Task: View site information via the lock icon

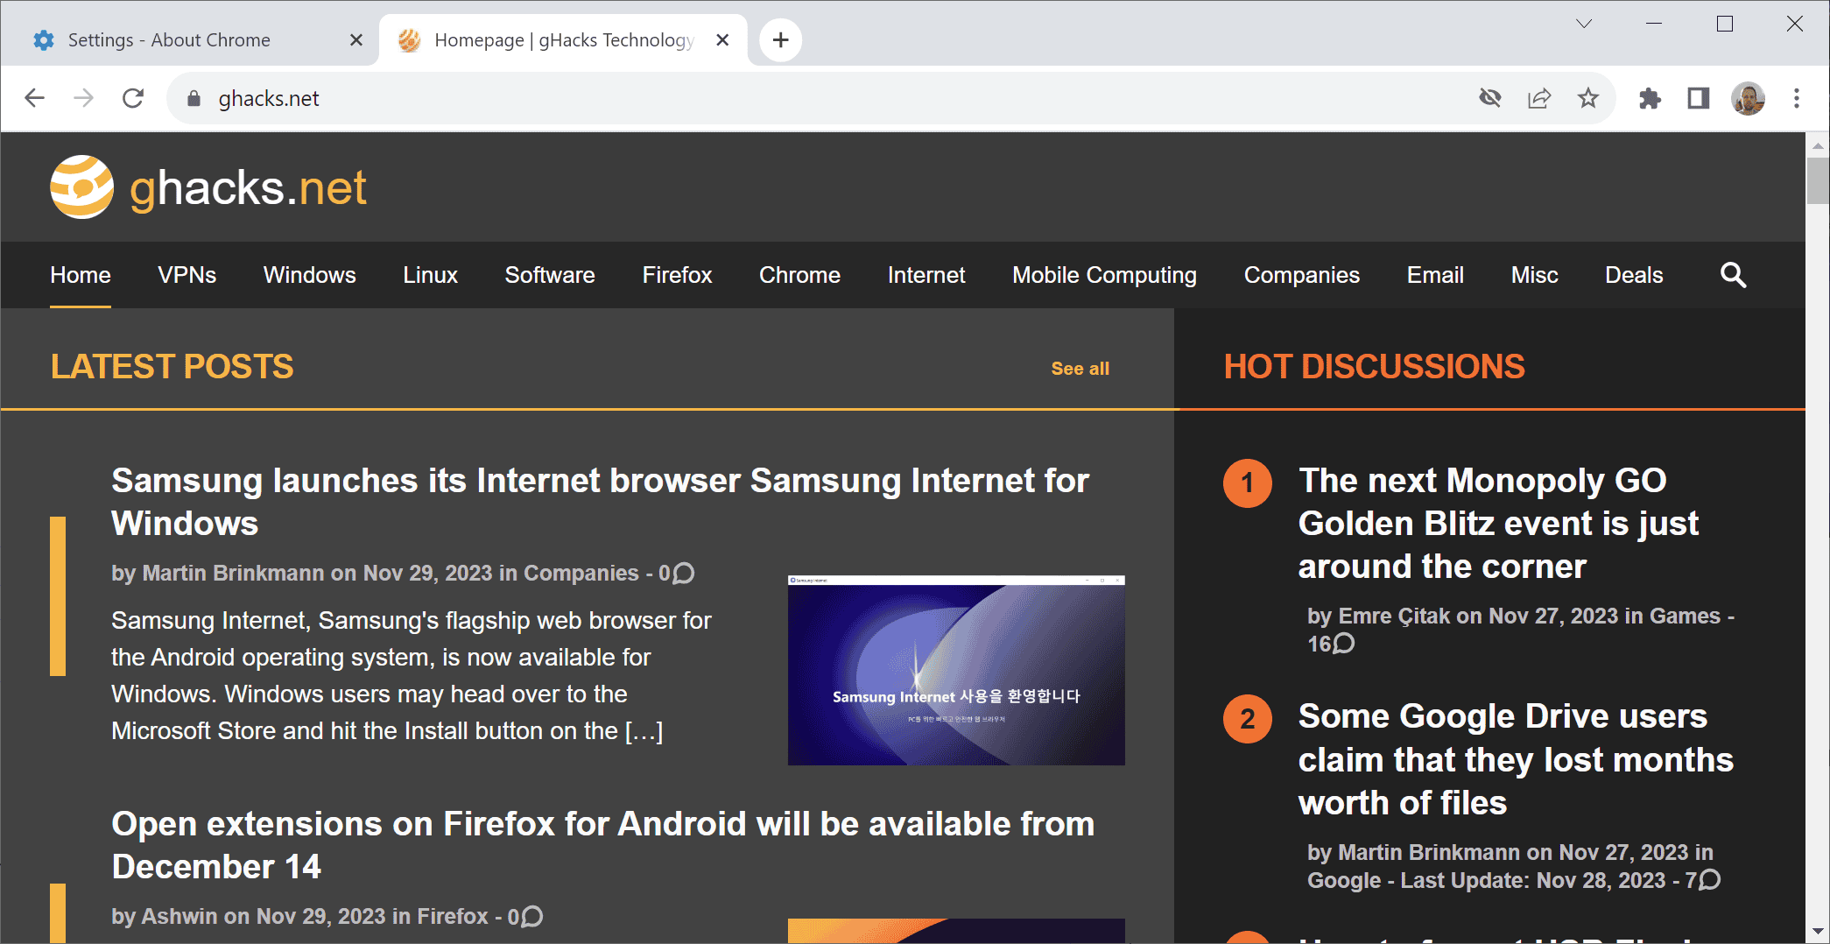Action: [194, 98]
